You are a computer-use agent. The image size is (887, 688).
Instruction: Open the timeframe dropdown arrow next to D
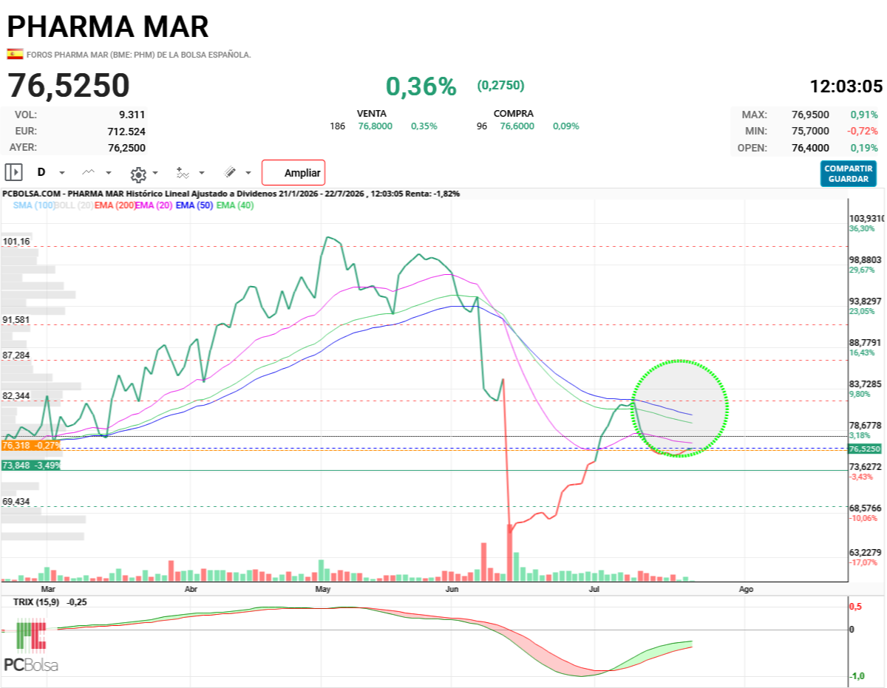point(62,173)
